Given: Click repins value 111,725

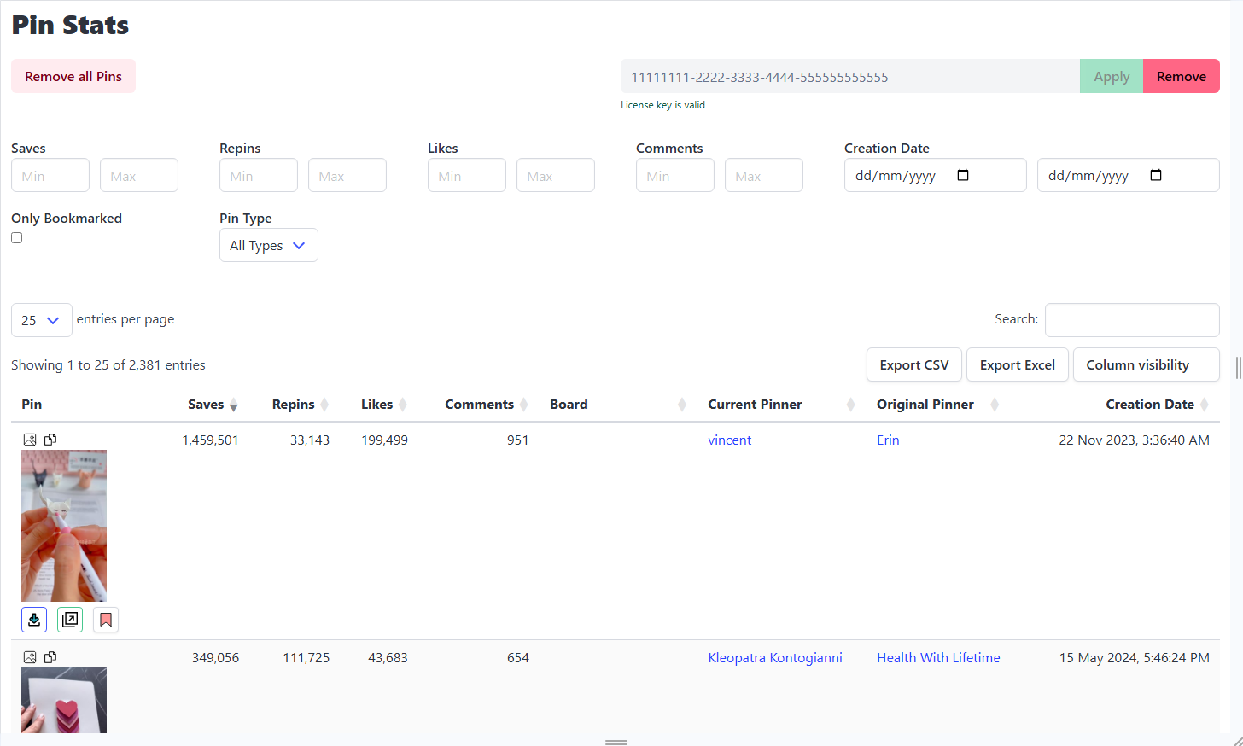Looking at the screenshot, I should coord(306,658).
